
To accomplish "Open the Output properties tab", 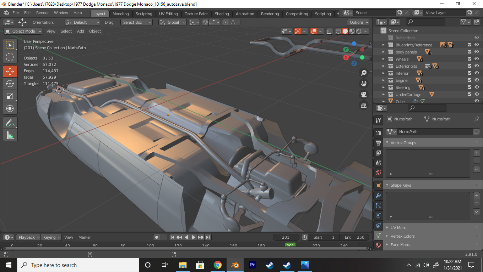I will (x=378, y=143).
